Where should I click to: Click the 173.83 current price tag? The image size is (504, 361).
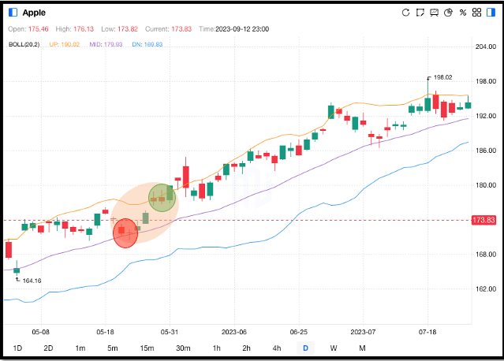tap(482, 220)
